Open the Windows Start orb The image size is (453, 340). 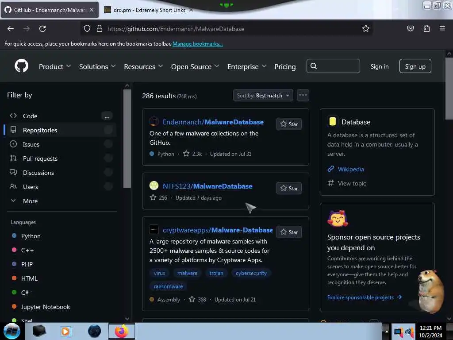point(12,331)
